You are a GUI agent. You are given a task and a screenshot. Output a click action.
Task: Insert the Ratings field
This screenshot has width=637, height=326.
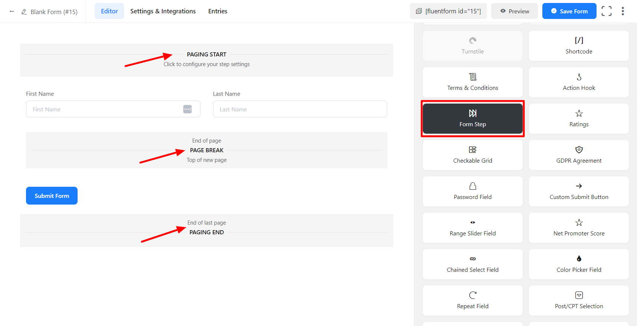coord(578,119)
